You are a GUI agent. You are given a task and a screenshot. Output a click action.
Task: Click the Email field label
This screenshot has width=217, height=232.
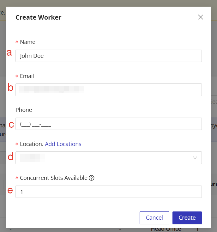[27, 76]
